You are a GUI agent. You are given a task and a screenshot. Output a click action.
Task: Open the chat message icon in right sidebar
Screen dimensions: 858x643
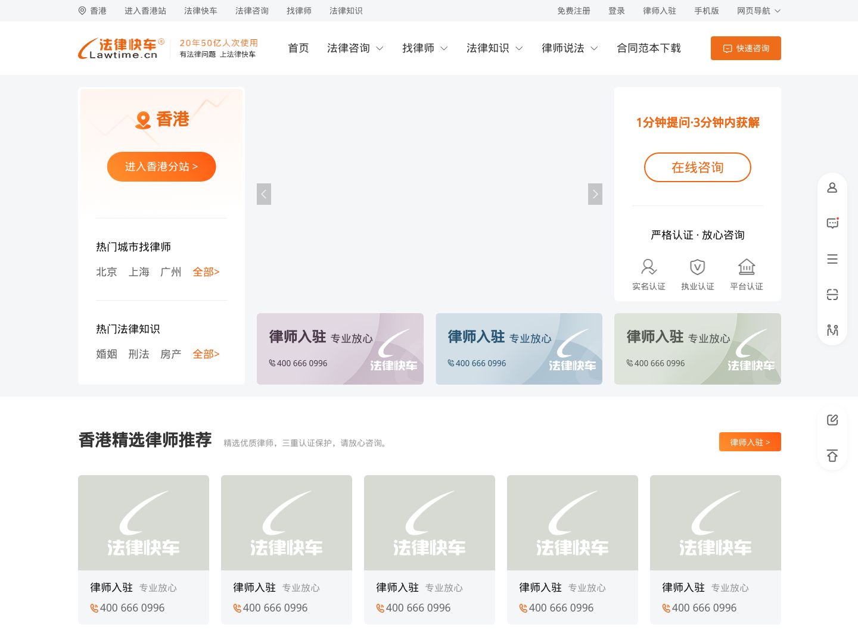[832, 223]
